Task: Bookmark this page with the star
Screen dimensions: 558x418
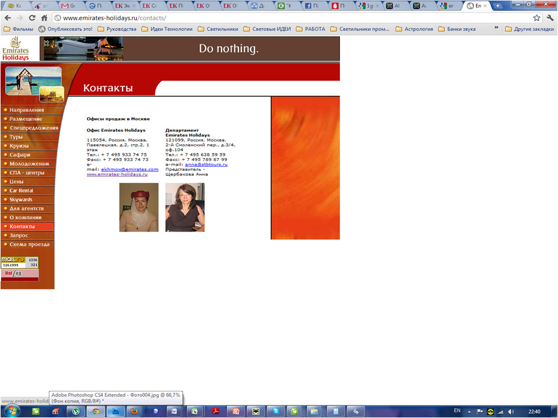Action: 537,18
